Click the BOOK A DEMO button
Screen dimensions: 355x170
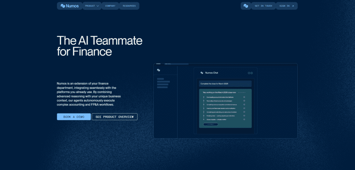74,117
